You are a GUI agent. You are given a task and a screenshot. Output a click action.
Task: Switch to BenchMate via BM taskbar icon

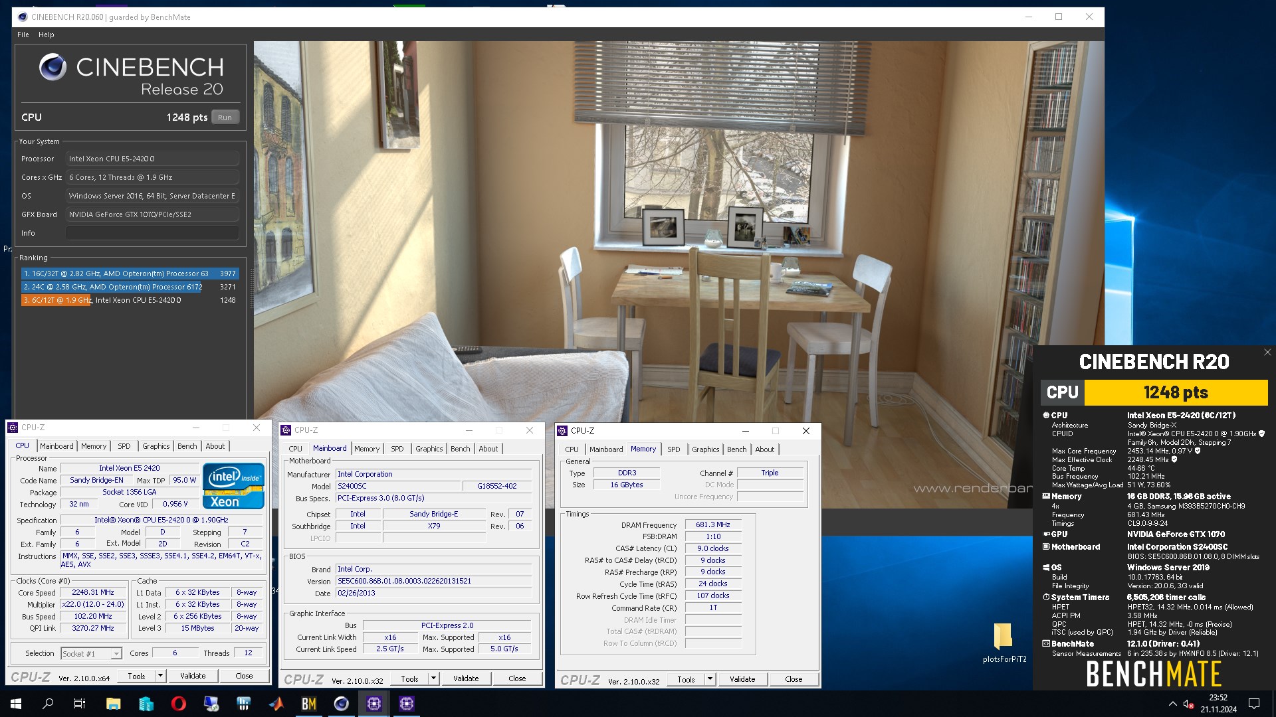309,704
